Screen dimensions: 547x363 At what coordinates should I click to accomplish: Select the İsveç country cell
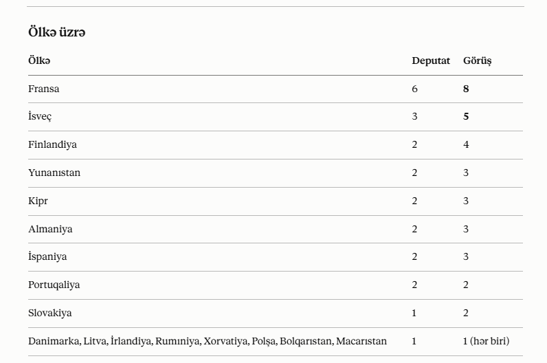(40, 116)
